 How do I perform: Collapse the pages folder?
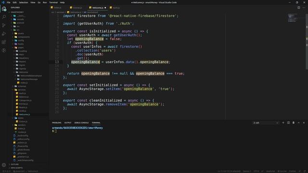pos(21,48)
